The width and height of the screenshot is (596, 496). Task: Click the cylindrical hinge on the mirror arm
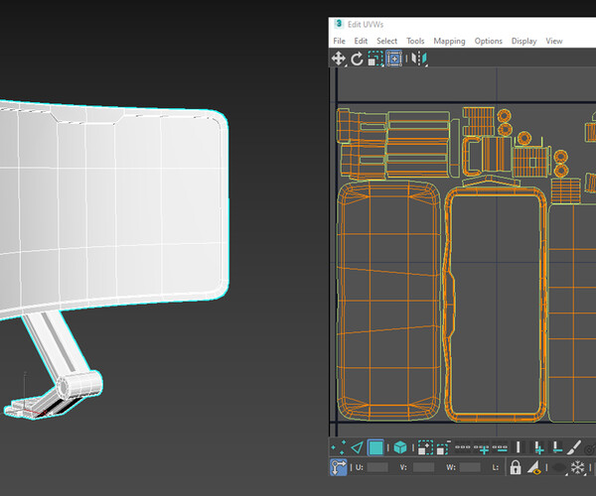tap(79, 385)
